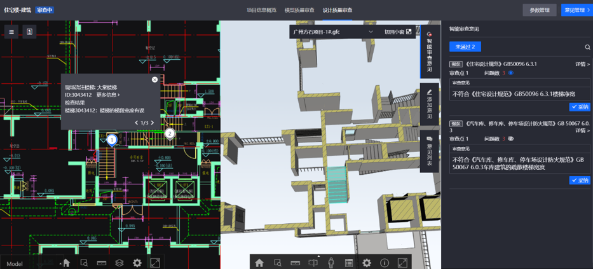Open the layers tool in the 2D drawing toolbar
The height and width of the screenshot is (269, 593).
pos(119,263)
